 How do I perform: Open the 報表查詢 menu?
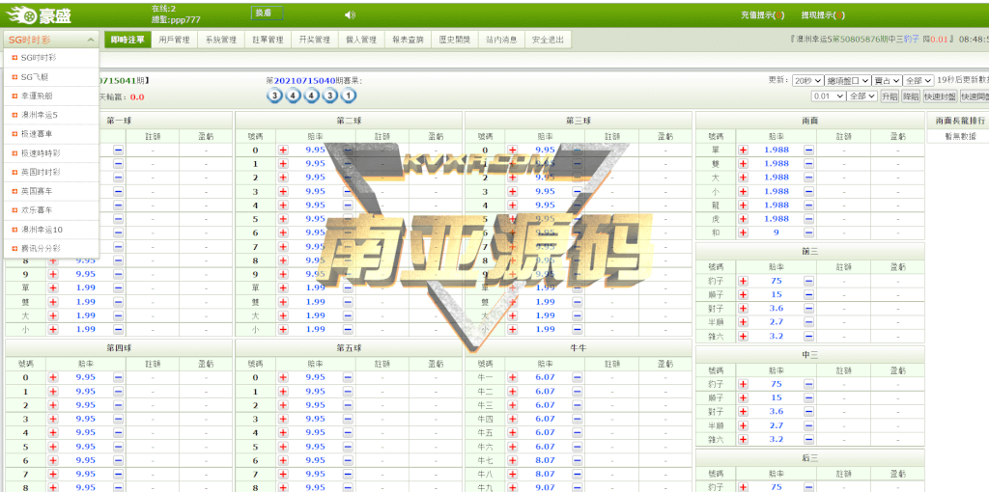coord(408,40)
